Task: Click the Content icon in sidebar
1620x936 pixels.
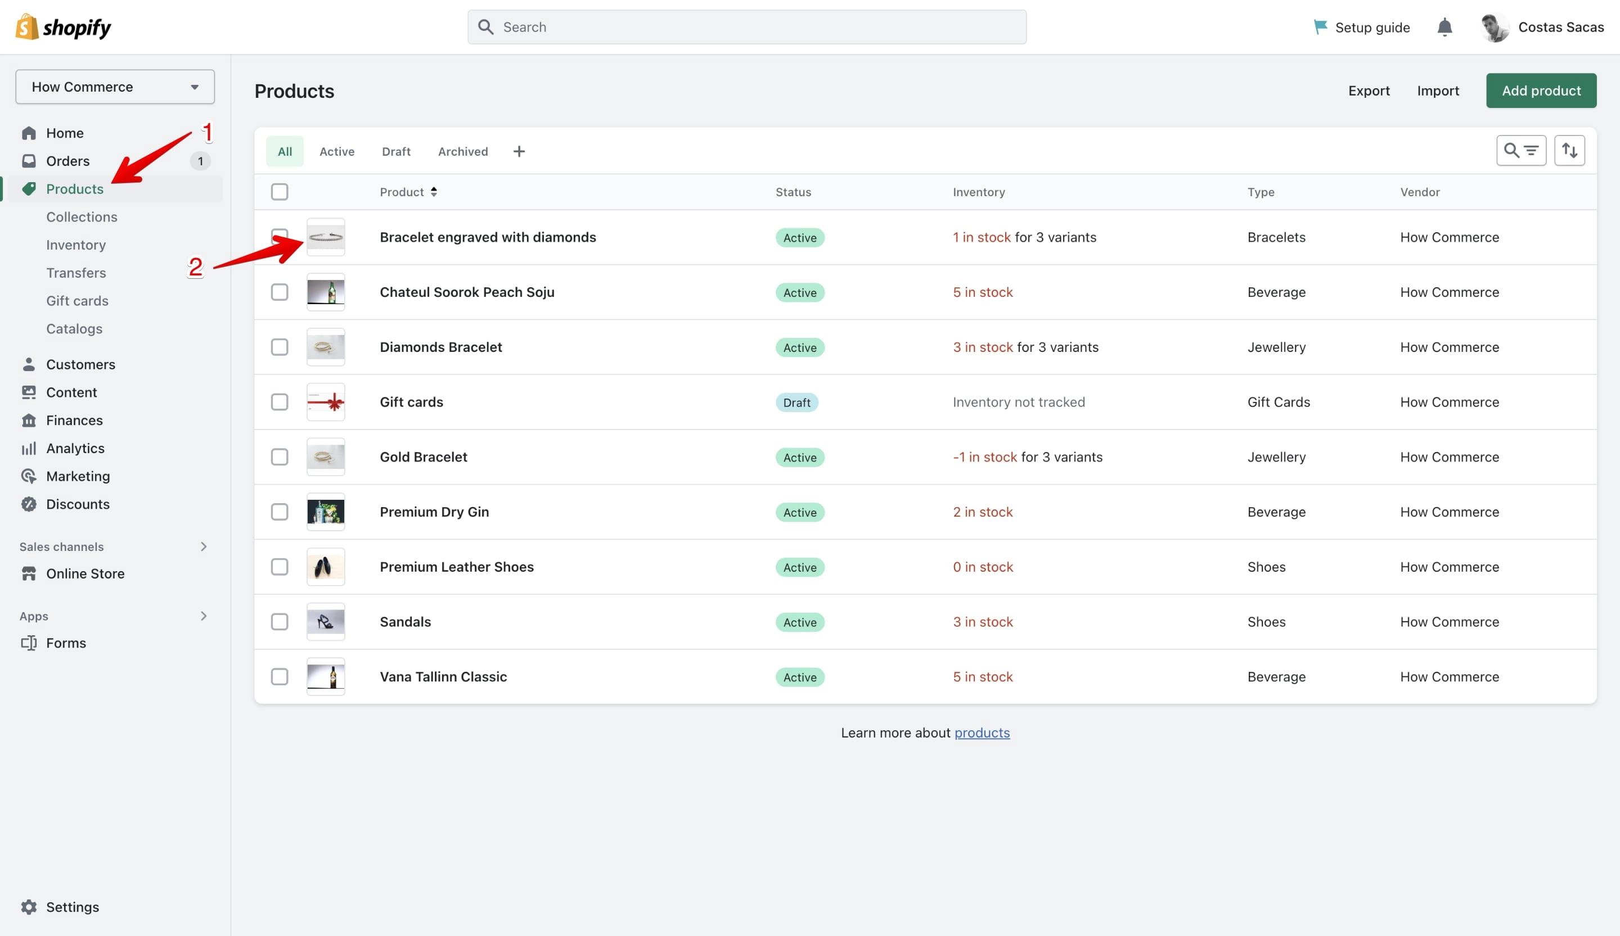Action: (29, 392)
